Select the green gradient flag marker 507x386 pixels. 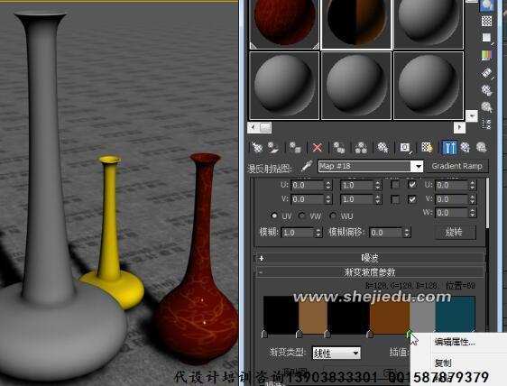click(410, 334)
